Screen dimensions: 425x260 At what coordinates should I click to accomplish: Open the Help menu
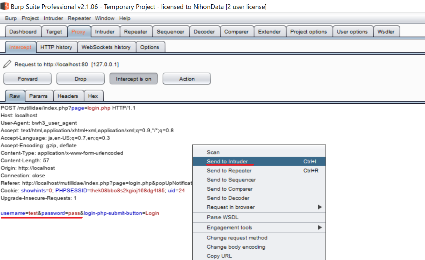[x=125, y=18]
